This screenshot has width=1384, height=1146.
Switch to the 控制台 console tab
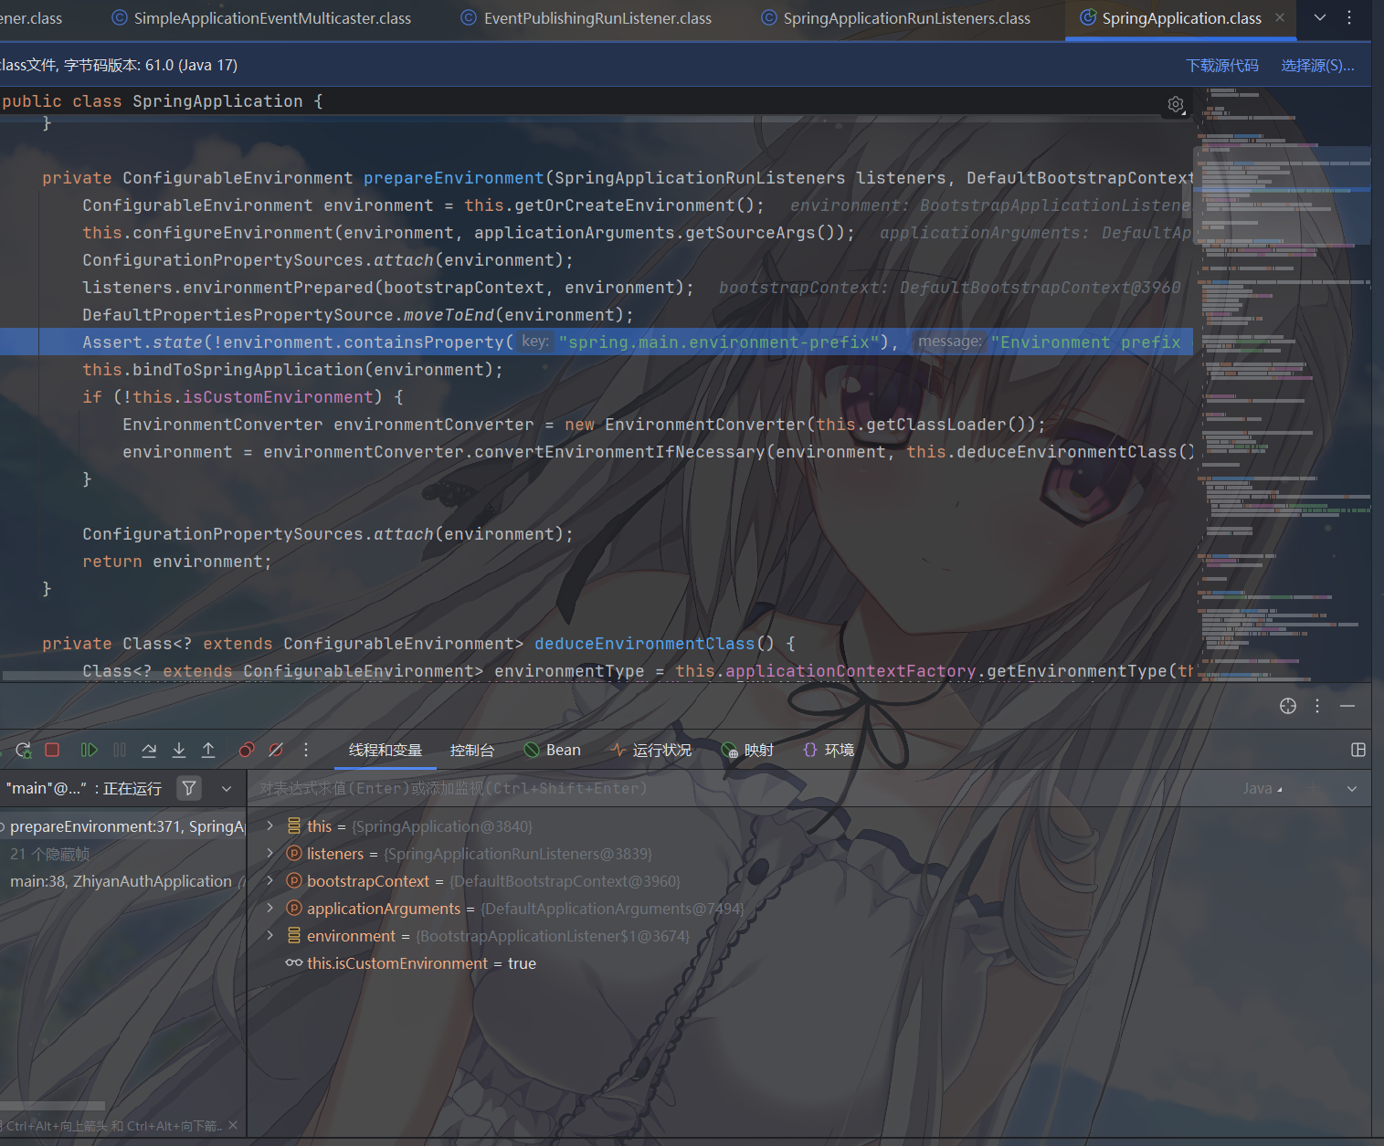tap(472, 750)
